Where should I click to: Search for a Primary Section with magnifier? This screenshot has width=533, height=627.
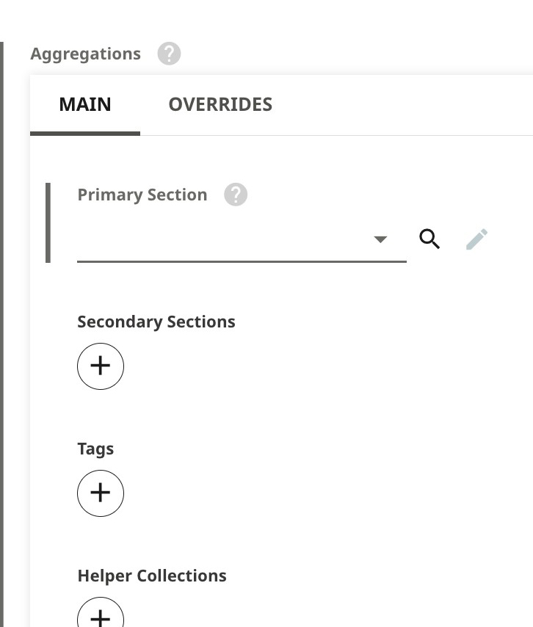coord(429,239)
